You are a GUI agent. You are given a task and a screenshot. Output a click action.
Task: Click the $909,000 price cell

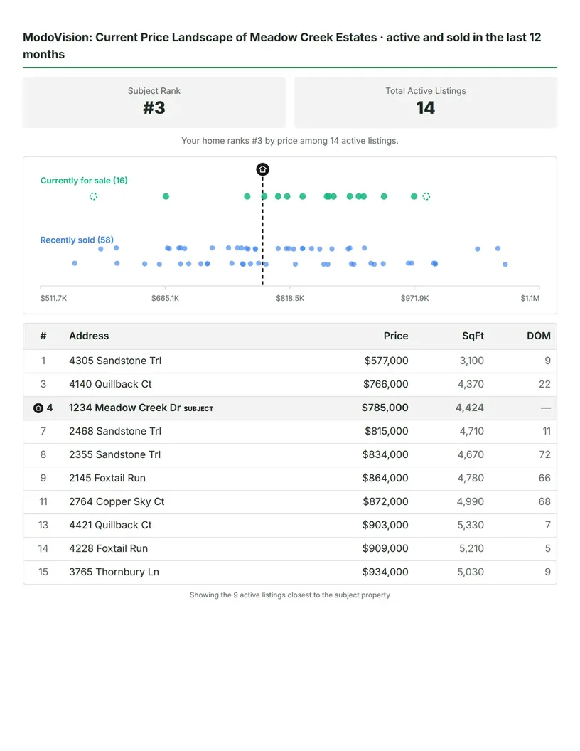point(385,548)
